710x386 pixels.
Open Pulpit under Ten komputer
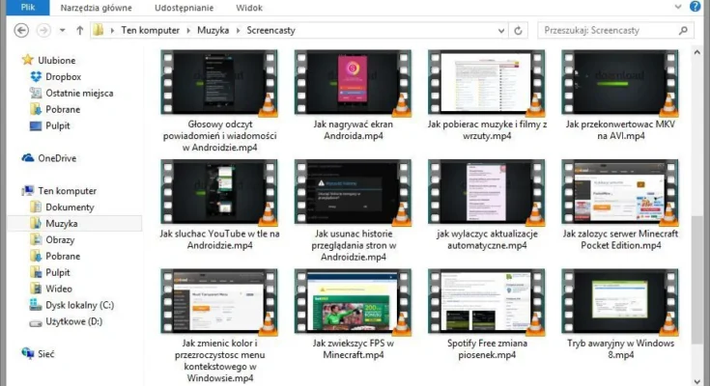tap(58, 272)
